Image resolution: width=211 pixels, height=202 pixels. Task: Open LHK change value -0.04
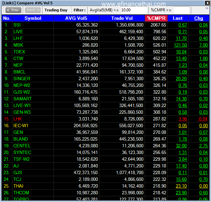pyautogui.click(x=203, y=119)
